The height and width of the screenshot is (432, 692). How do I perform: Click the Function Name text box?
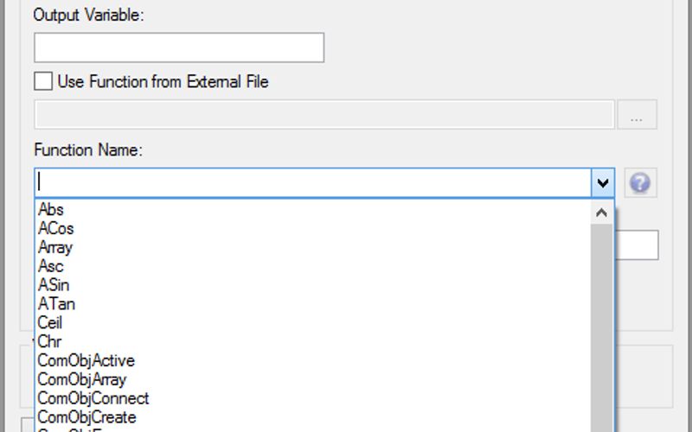tap(311, 183)
